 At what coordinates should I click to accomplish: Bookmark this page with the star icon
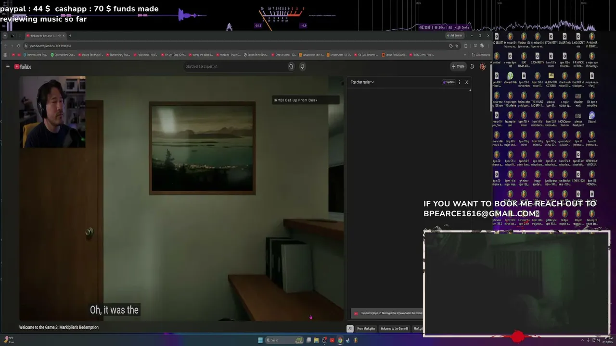(x=457, y=46)
